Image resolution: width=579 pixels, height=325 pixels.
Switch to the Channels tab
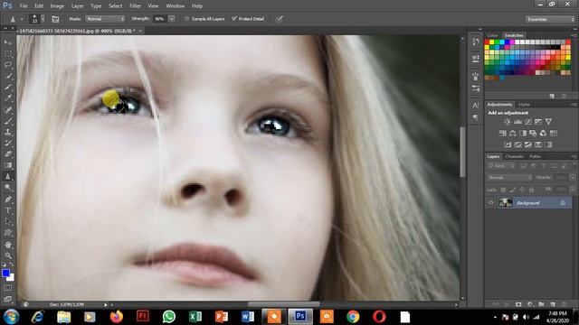pos(514,156)
